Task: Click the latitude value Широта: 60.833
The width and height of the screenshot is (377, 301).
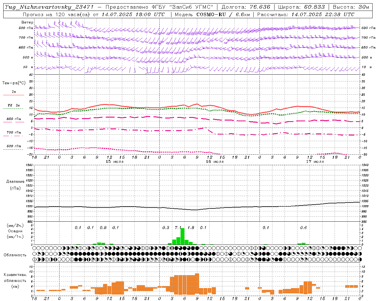Action: 302,7
